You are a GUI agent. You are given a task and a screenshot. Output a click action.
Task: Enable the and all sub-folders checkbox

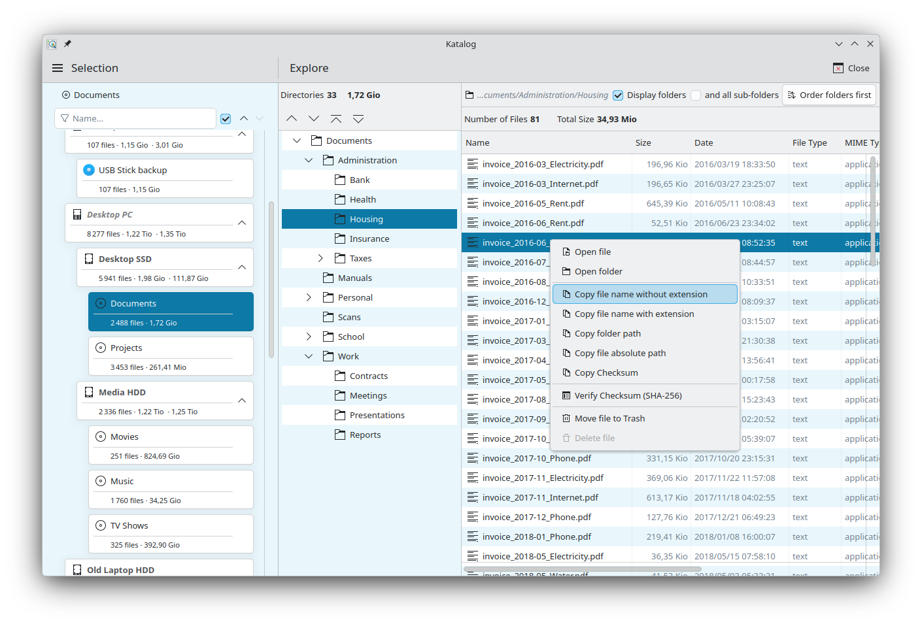point(696,95)
